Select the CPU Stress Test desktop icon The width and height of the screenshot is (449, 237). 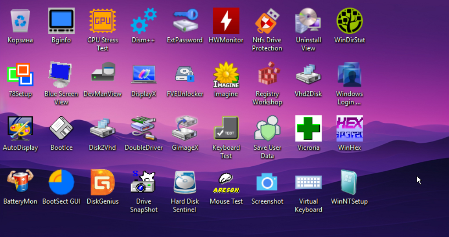point(103,21)
